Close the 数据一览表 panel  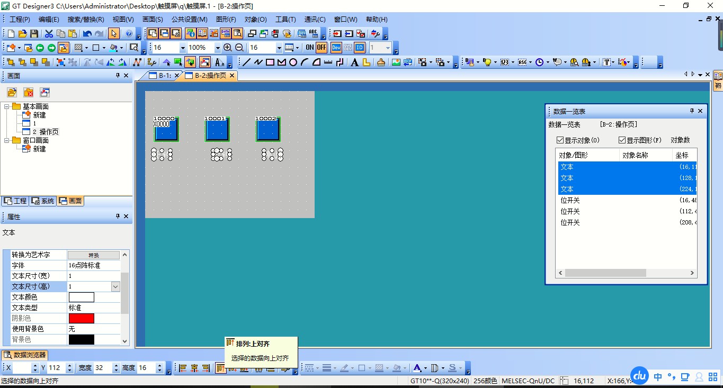coord(700,111)
